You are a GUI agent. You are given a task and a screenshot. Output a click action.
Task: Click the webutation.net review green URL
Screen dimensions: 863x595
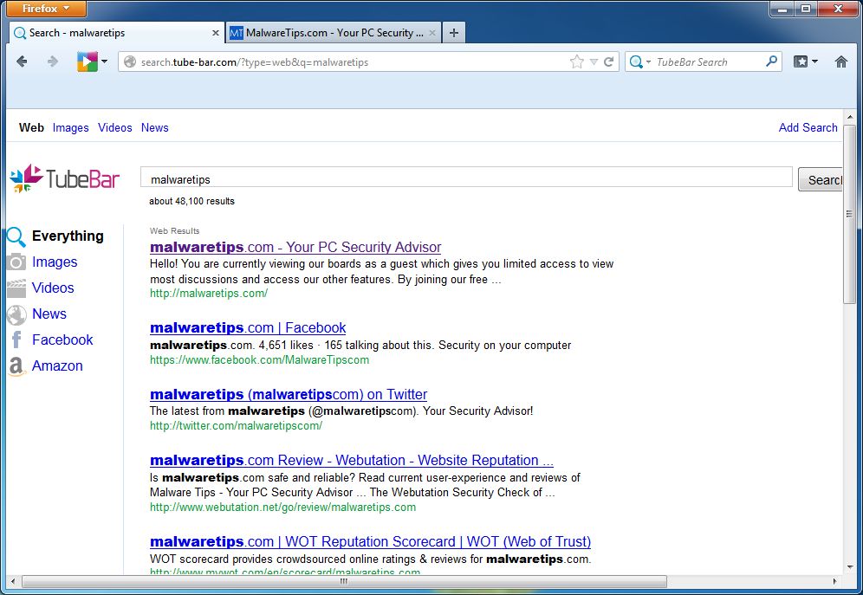tap(282, 507)
